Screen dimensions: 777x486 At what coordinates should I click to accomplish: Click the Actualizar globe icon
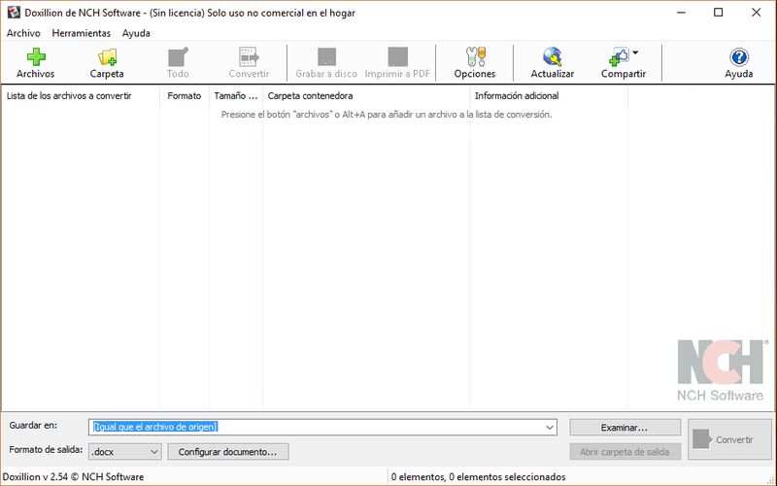point(552,57)
